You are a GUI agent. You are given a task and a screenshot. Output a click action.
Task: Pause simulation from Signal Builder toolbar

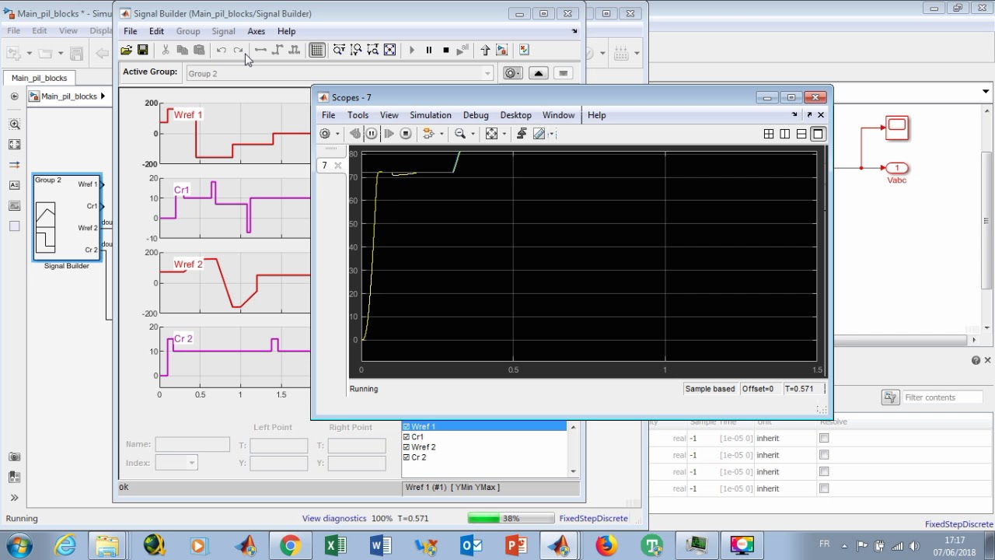tap(428, 50)
